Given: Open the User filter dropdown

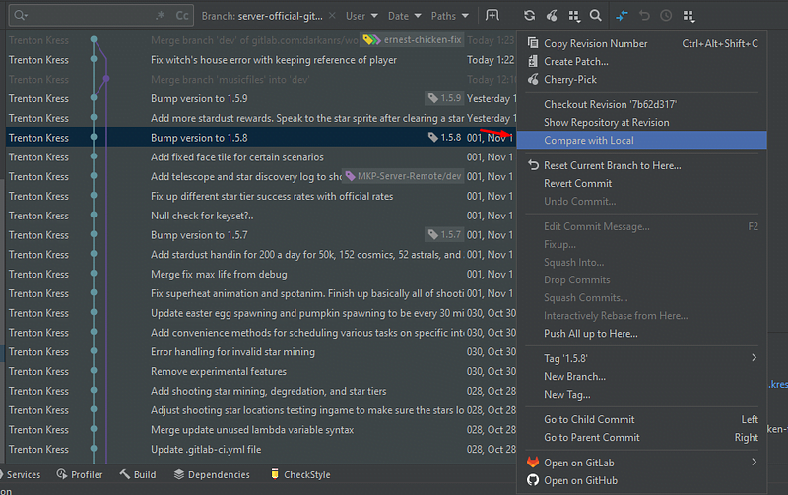Looking at the screenshot, I should tap(361, 16).
